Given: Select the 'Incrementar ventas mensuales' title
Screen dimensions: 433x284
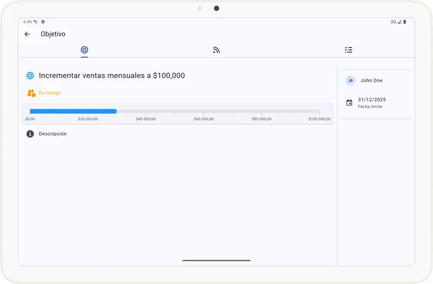Looking at the screenshot, I should pyautogui.click(x=111, y=76).
